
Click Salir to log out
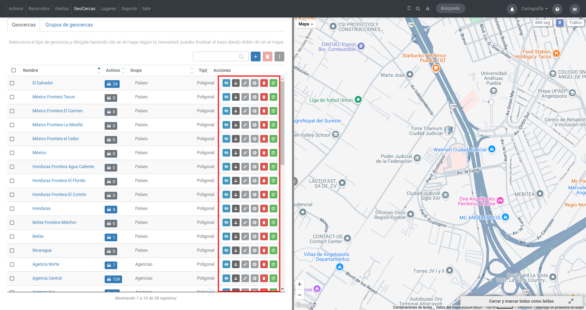tap(146, 9)
